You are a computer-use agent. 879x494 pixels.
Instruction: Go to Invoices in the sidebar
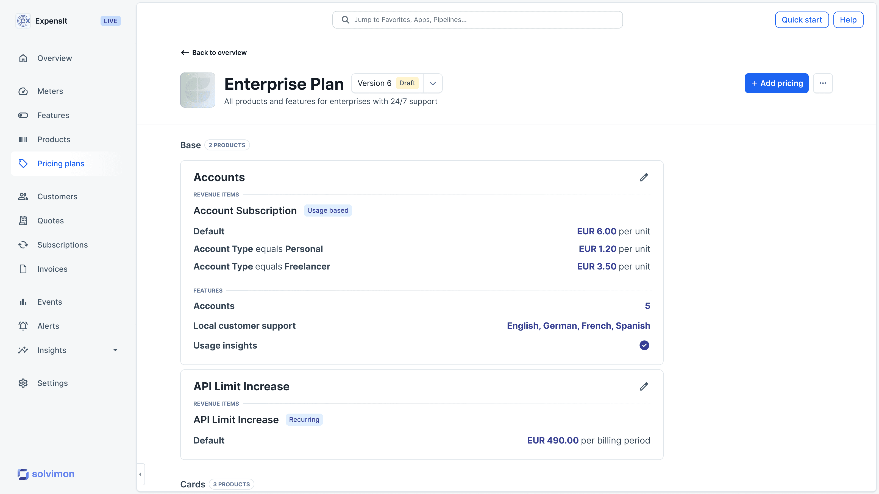(52, 269)
